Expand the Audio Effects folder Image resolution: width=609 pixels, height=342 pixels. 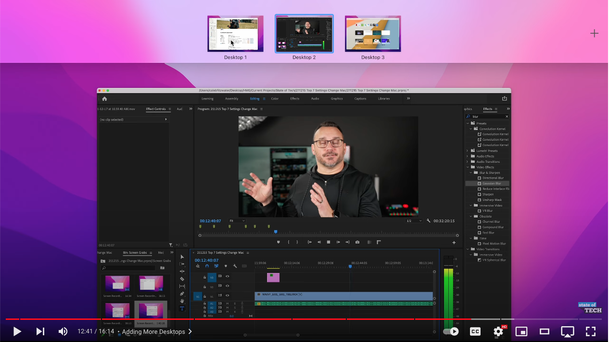[x=468, y=156]
